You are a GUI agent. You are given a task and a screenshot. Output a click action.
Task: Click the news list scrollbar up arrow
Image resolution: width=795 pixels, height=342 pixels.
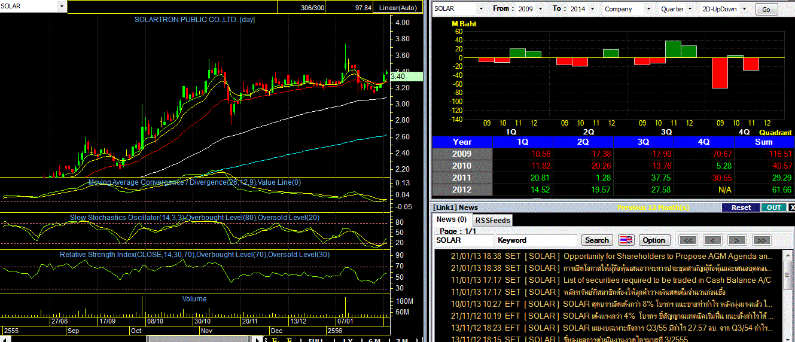(788, 254)
